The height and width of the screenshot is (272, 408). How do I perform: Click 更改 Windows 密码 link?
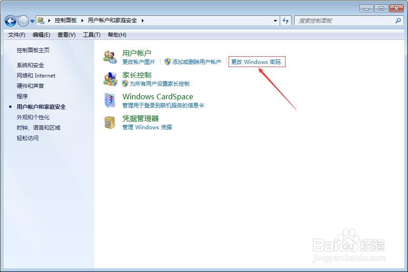256,62
